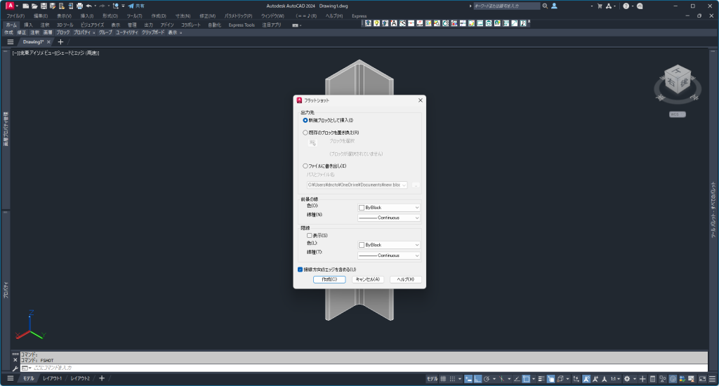Click the Save icon in quick access toolbar

coord(43,6)
